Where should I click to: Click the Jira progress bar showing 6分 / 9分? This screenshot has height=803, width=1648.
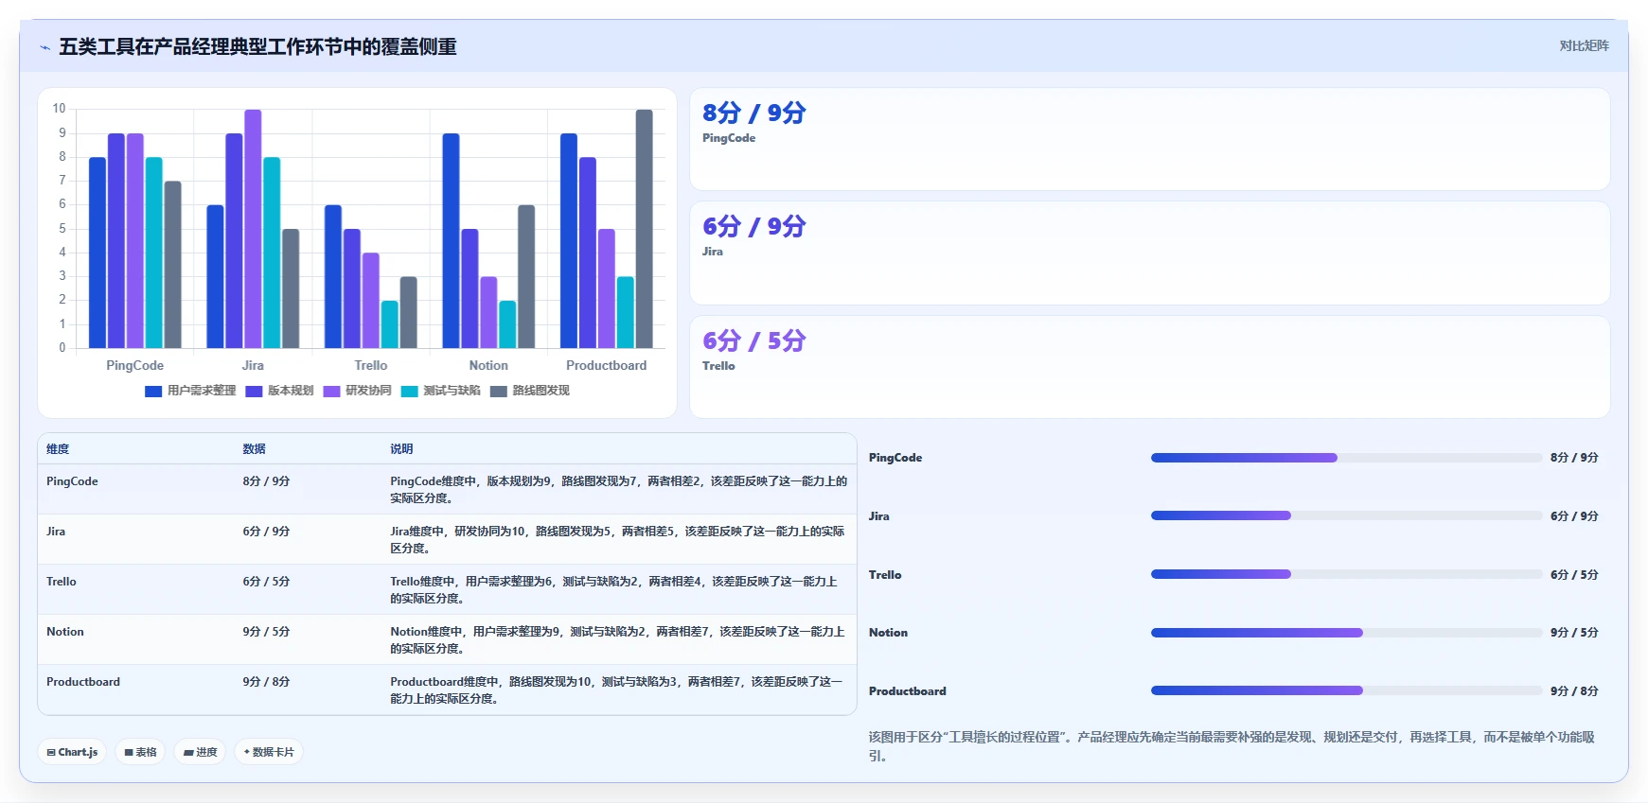[1346, 516]
